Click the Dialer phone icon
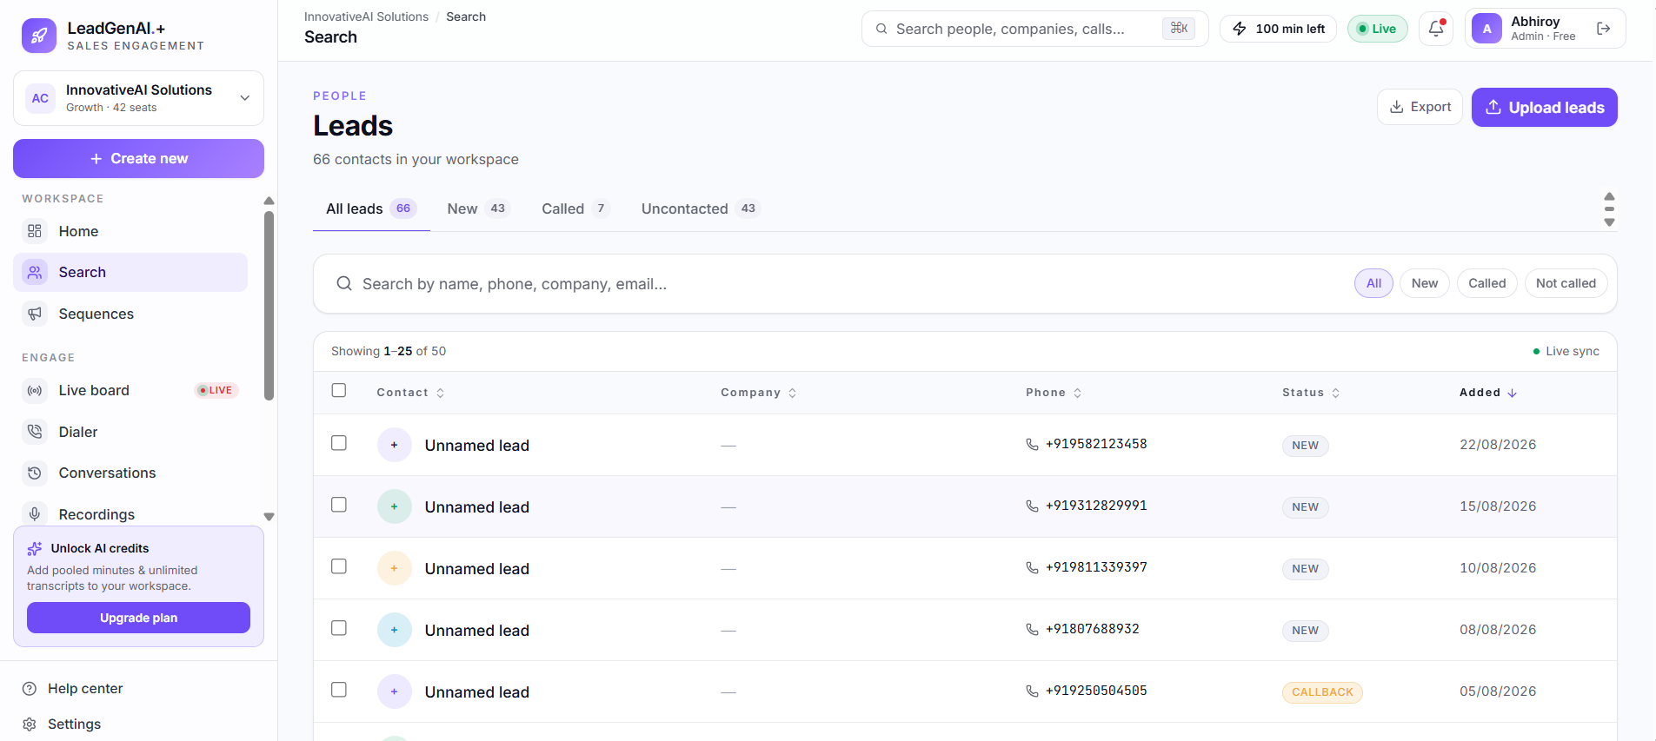This screenshot has height=741, width=1656. (35, 432)
